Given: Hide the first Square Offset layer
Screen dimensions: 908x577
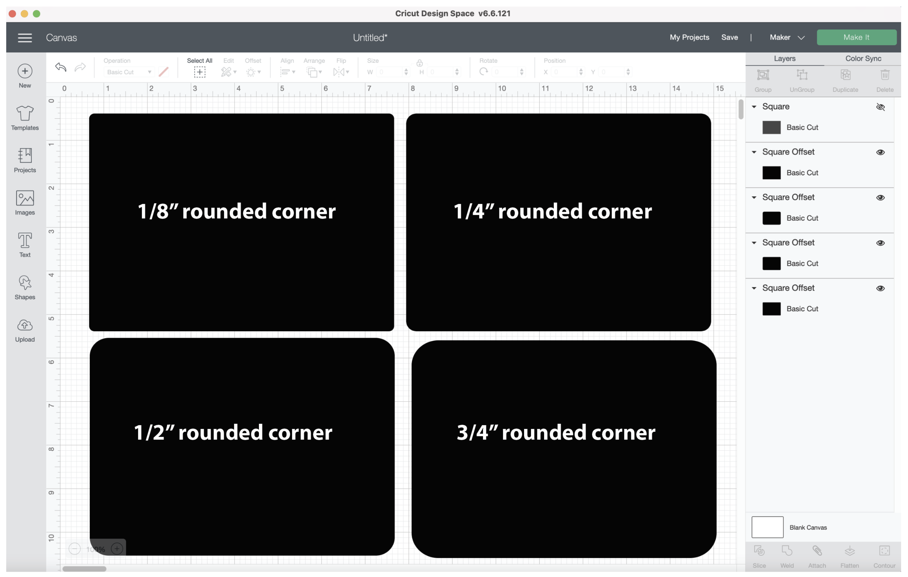Looking at the screenshot, I should [880, 152].
